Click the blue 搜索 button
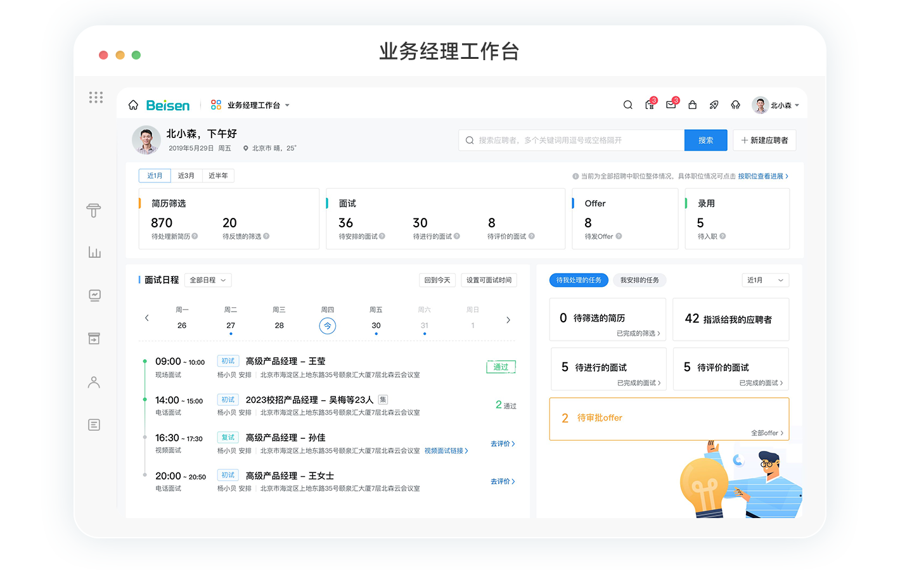This screenshot has width=900, height=570. 705,141
